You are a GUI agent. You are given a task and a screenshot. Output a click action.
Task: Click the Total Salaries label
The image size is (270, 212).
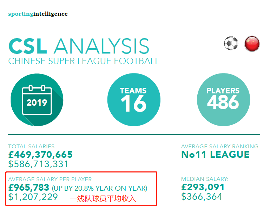click(32, 146)
